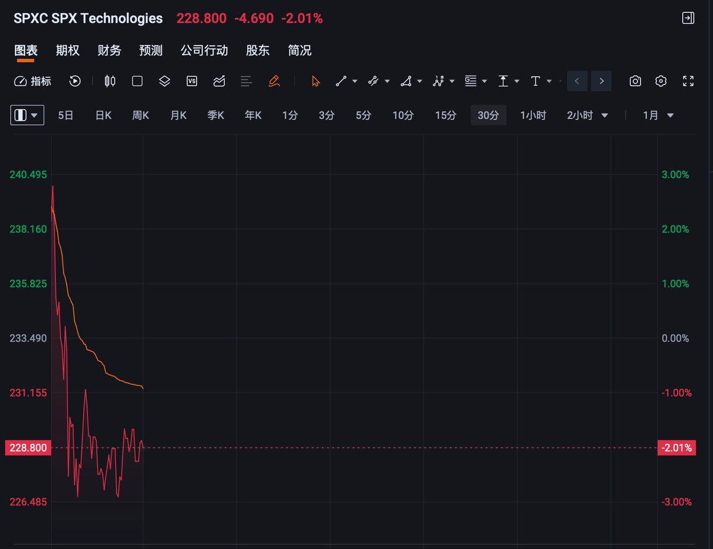Select the wave pattern drawing tool

tap(438, 81)
